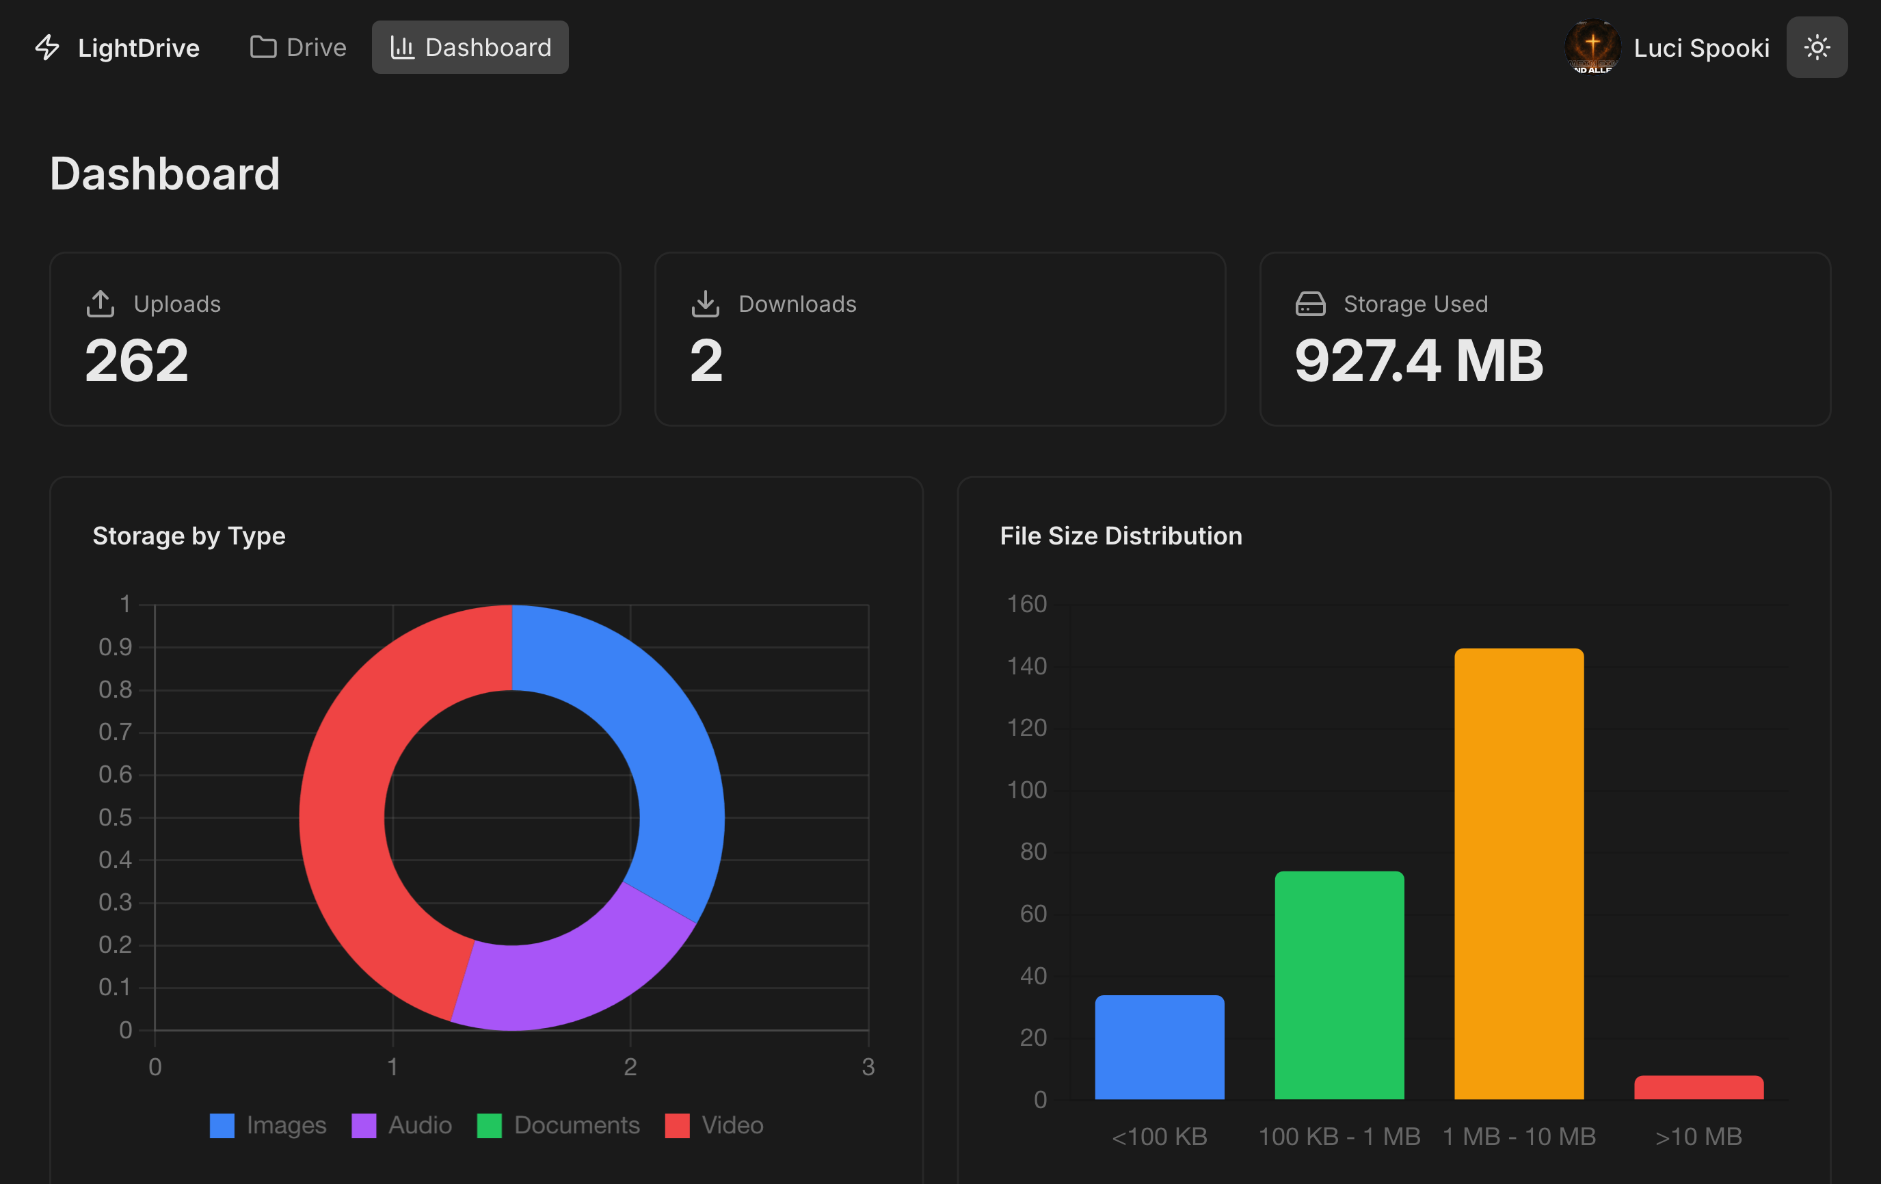1881x1184 pixels.
Task: Click the File Size Distribution heading
Action: point(1121,536)
